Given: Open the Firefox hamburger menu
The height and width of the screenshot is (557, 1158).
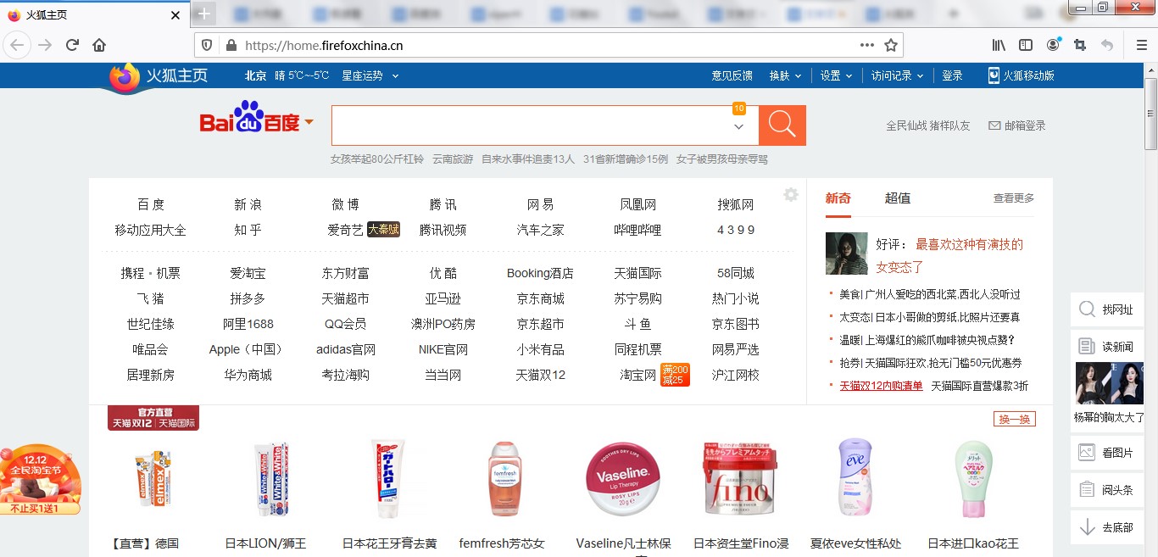Looking at the screenshot, I should [x=1142, y=45].
